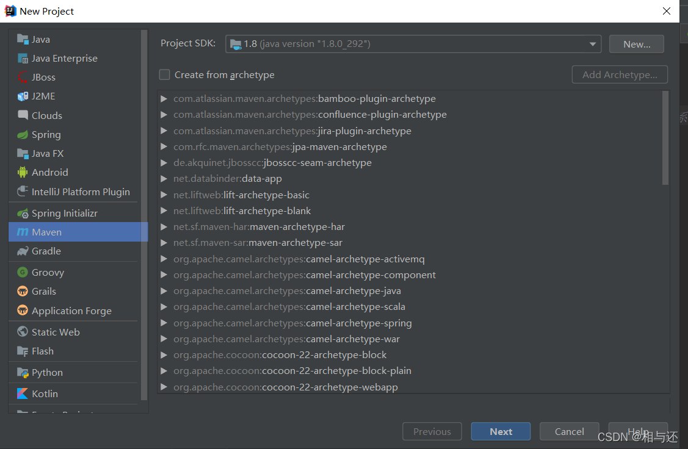Select camel-archetype-component row
688x449 pixels.
click(x=410, y=275)
